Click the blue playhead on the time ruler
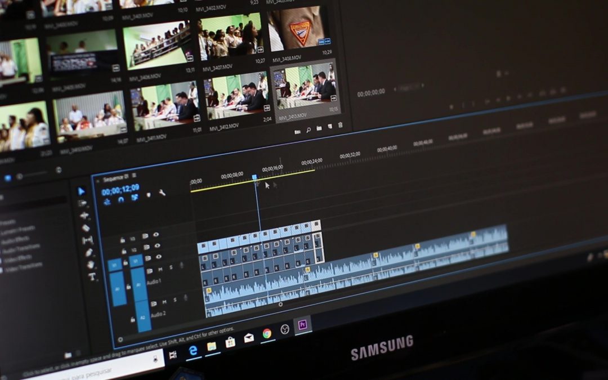This screenshot has height=380, width=608. coord(254,177)
